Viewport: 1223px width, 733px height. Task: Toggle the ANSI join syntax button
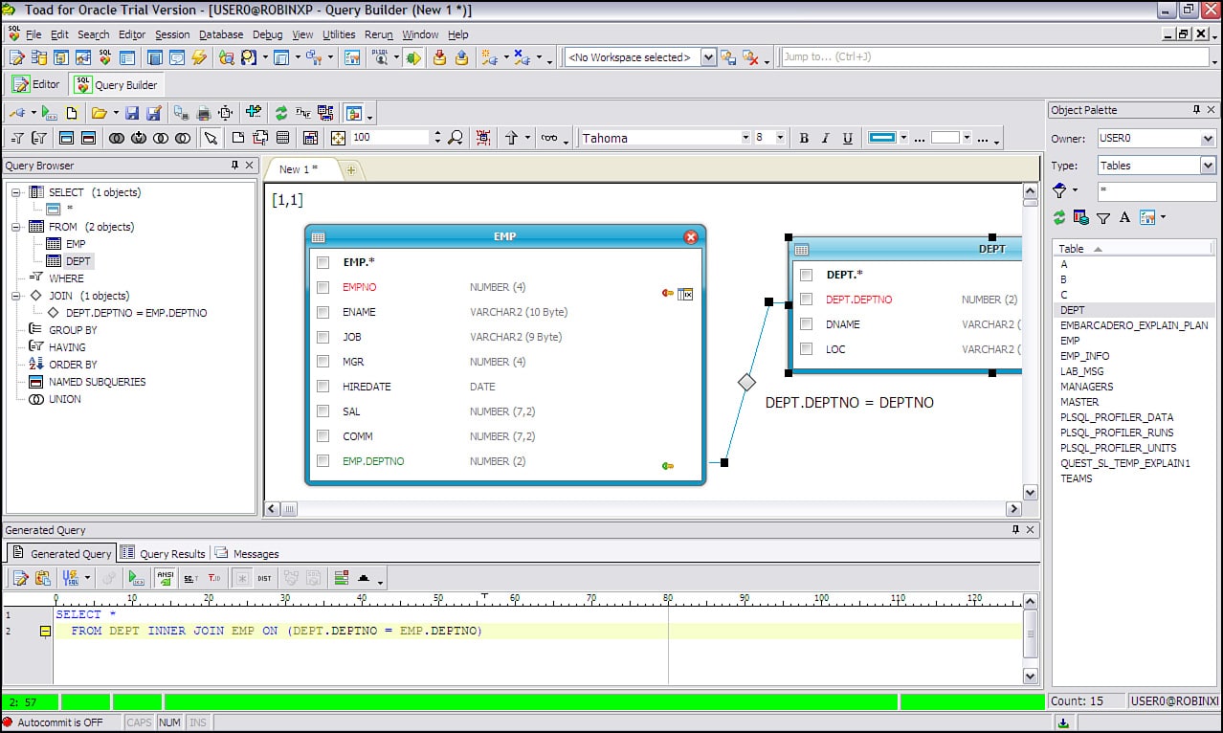166,578
